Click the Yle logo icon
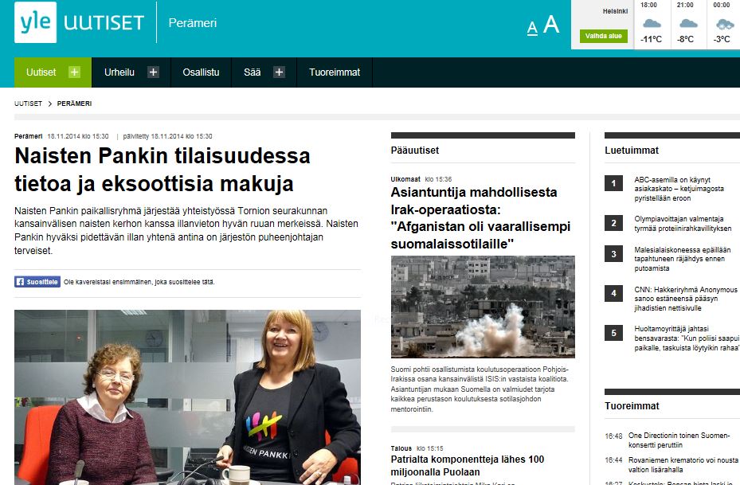Screen dimensions: 740x485 [x=35, y=22]
